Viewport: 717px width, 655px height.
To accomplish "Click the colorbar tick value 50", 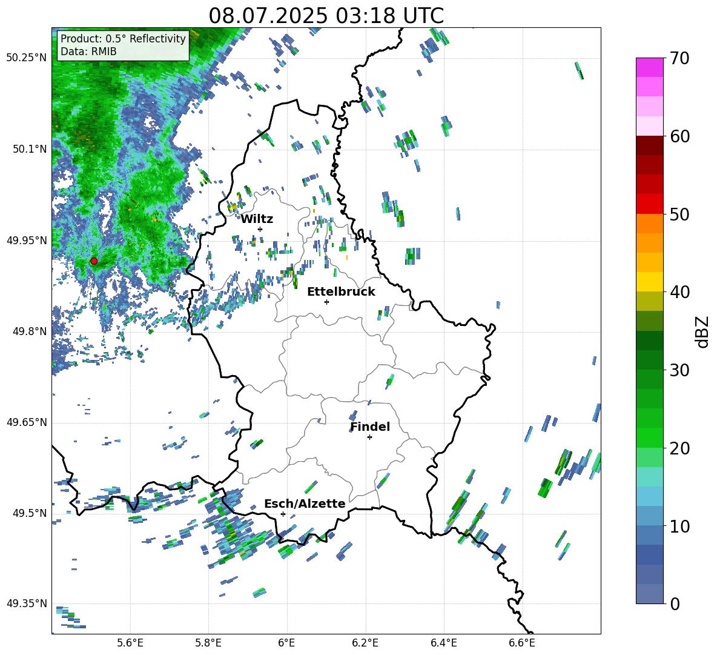I will [x=679, y=214].
